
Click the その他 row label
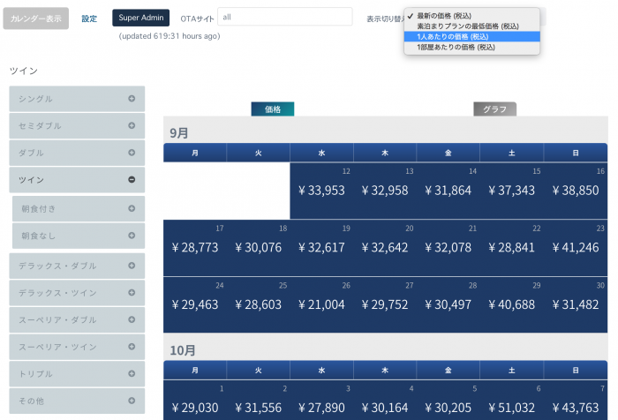[x=31, y=401]
